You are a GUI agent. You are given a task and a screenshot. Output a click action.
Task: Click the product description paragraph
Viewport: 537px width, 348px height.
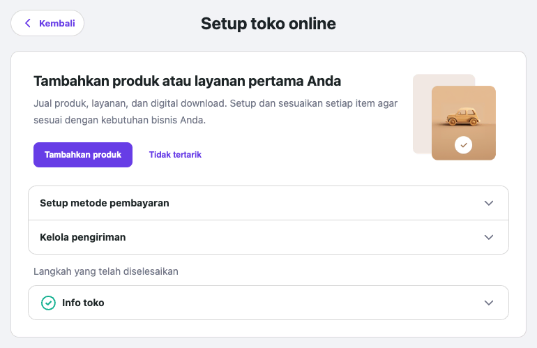pos(215,112)
